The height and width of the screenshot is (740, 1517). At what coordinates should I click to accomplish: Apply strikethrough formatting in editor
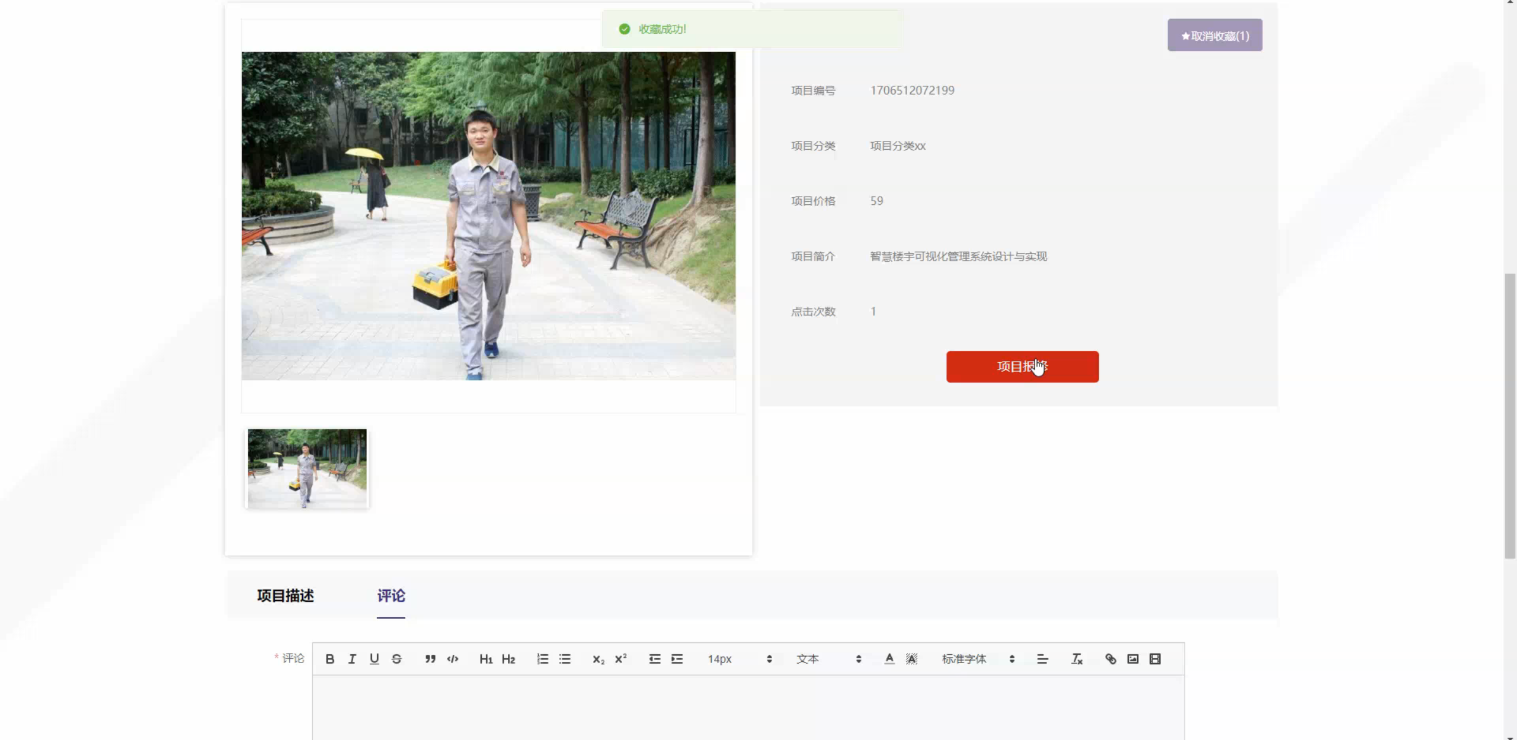coord(396,659)
